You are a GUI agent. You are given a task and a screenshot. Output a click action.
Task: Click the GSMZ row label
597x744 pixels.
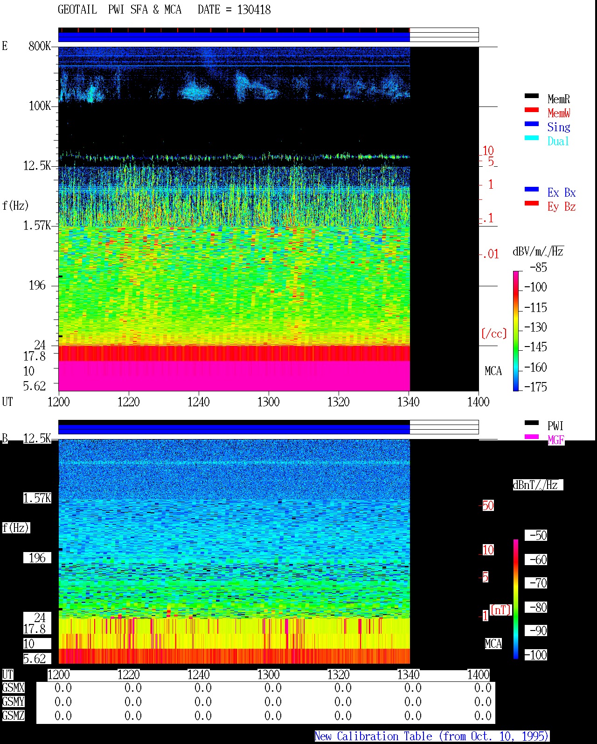click(13, 716)
